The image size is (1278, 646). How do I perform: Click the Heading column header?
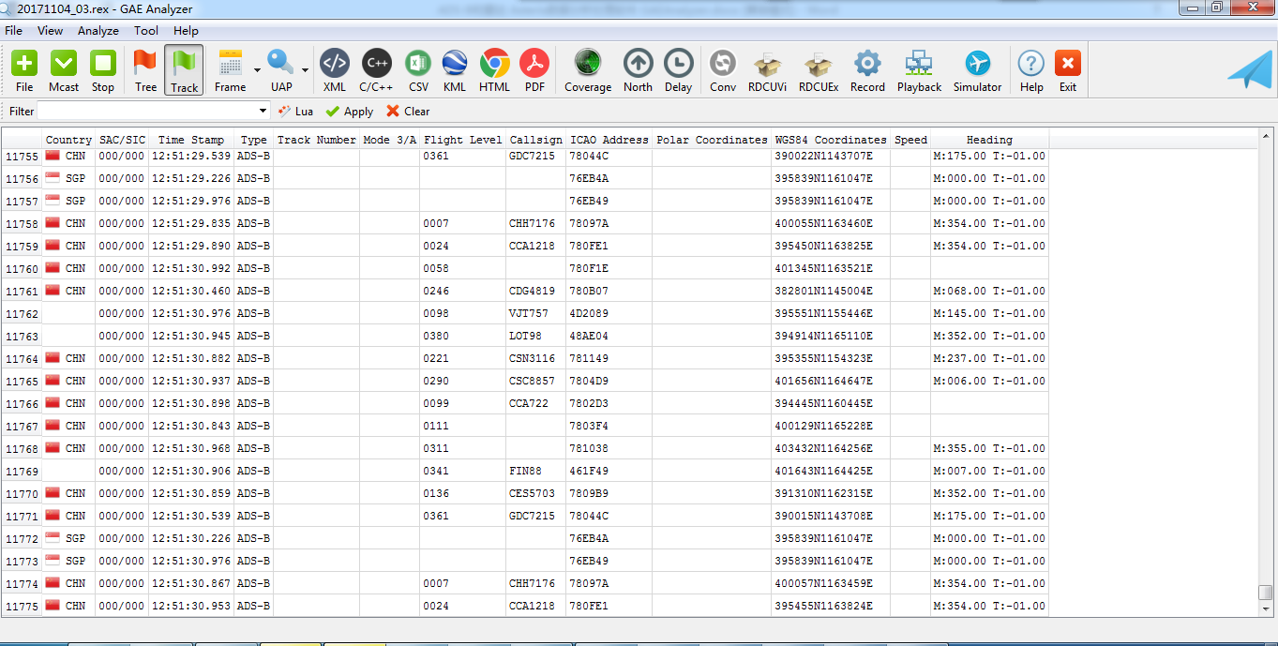(989, 140)
